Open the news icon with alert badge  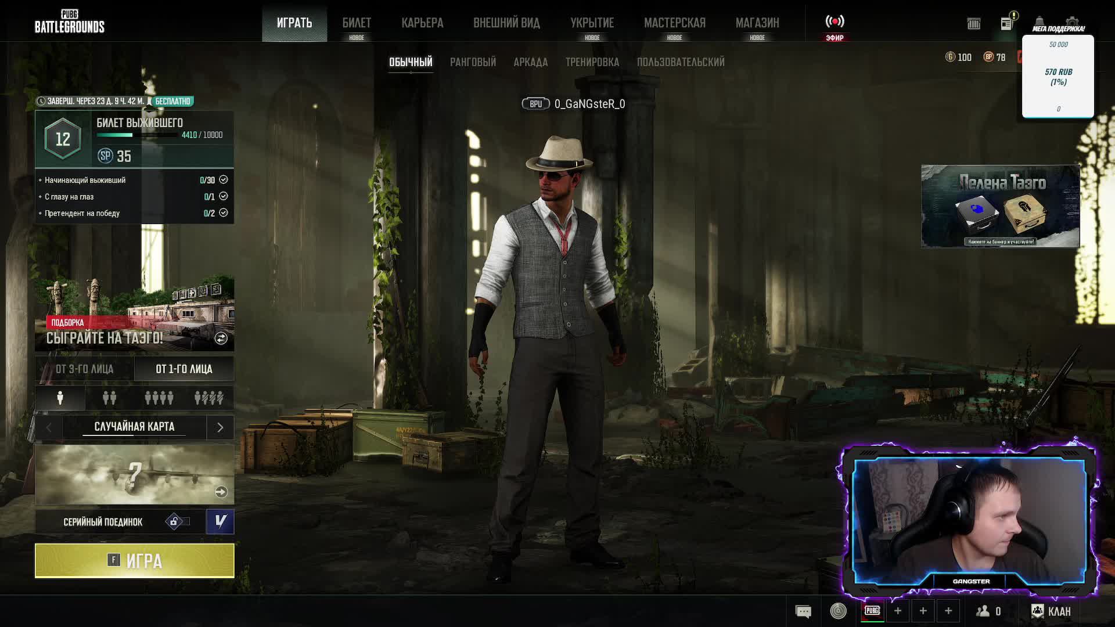pyautogui.click(x=1007, y=23)
